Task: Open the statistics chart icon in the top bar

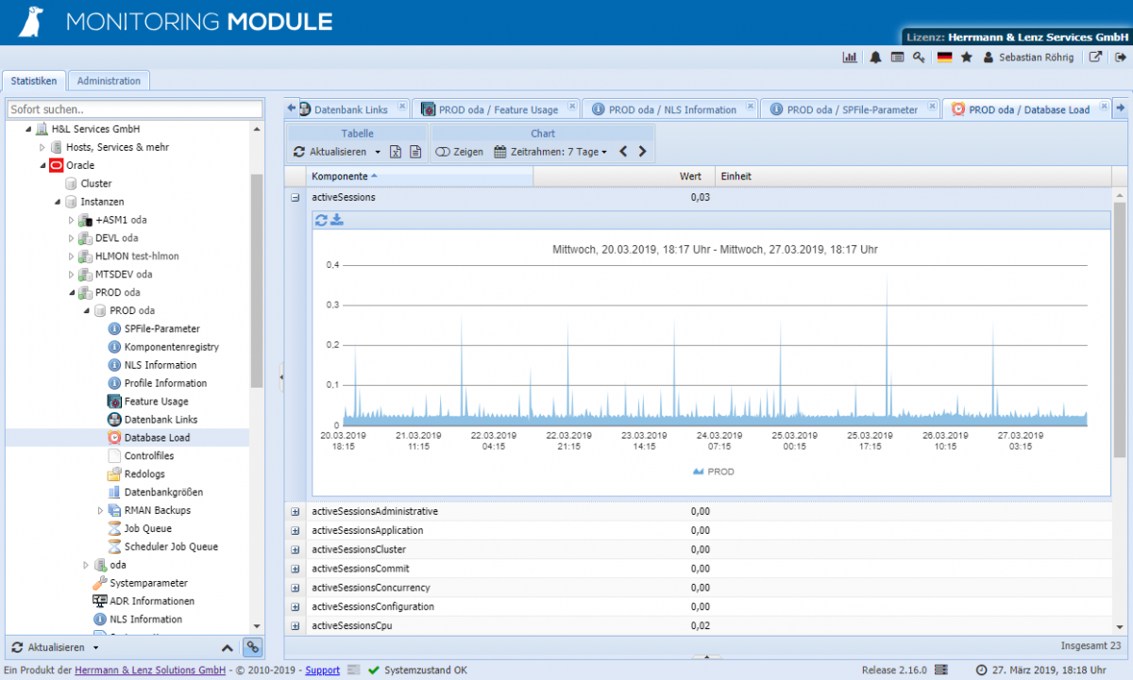Action: click(x=849, y=57)
